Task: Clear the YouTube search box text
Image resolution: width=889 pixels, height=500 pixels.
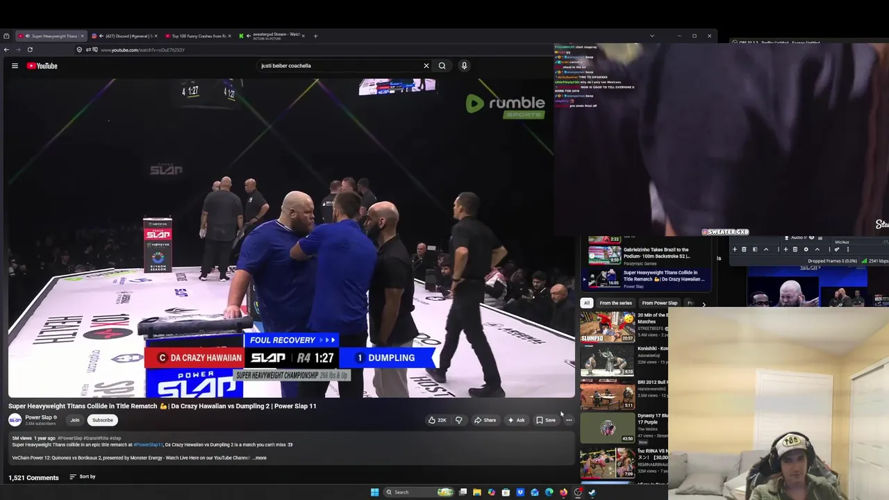Action: [x=426, y=66]
